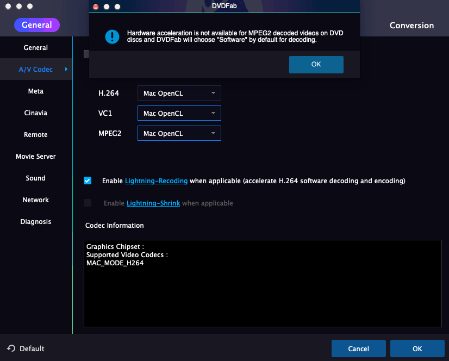
Task: Click the MPEG2 label
Action: pyautogui.click(x=110, y=133)
